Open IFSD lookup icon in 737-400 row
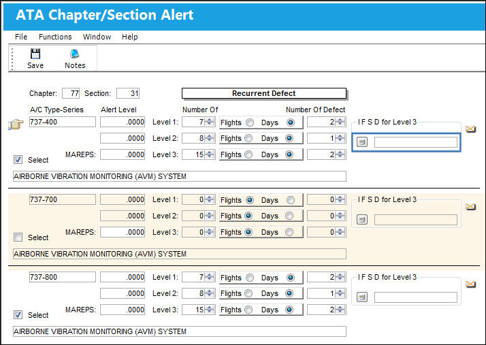The width and height of the screenshot is (486, 345). pyautogui.click(x=361, y=142)
